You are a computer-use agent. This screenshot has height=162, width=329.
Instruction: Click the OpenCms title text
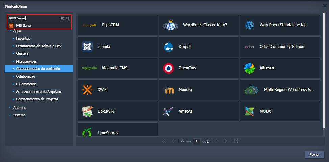pos(187,68)
